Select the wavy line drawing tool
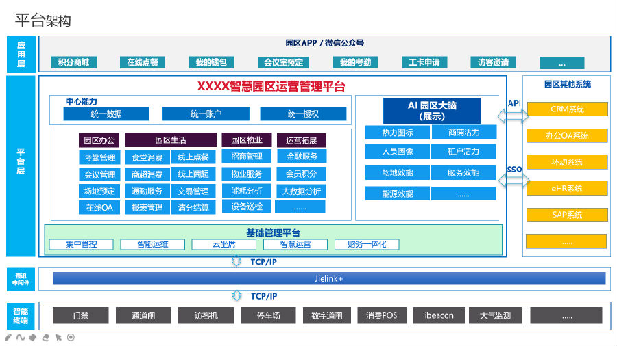The width and height of the screenshot is (617, 346). coord(21,337)
